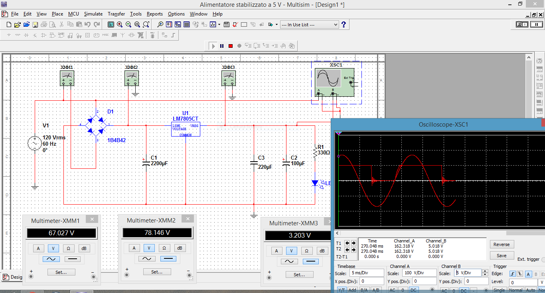The height and width of the screenshot is (293, 545).
Task: Set Multimeter-XMM2 to ohmmeter (Ω) mode
Action: (x=164, y=248)
